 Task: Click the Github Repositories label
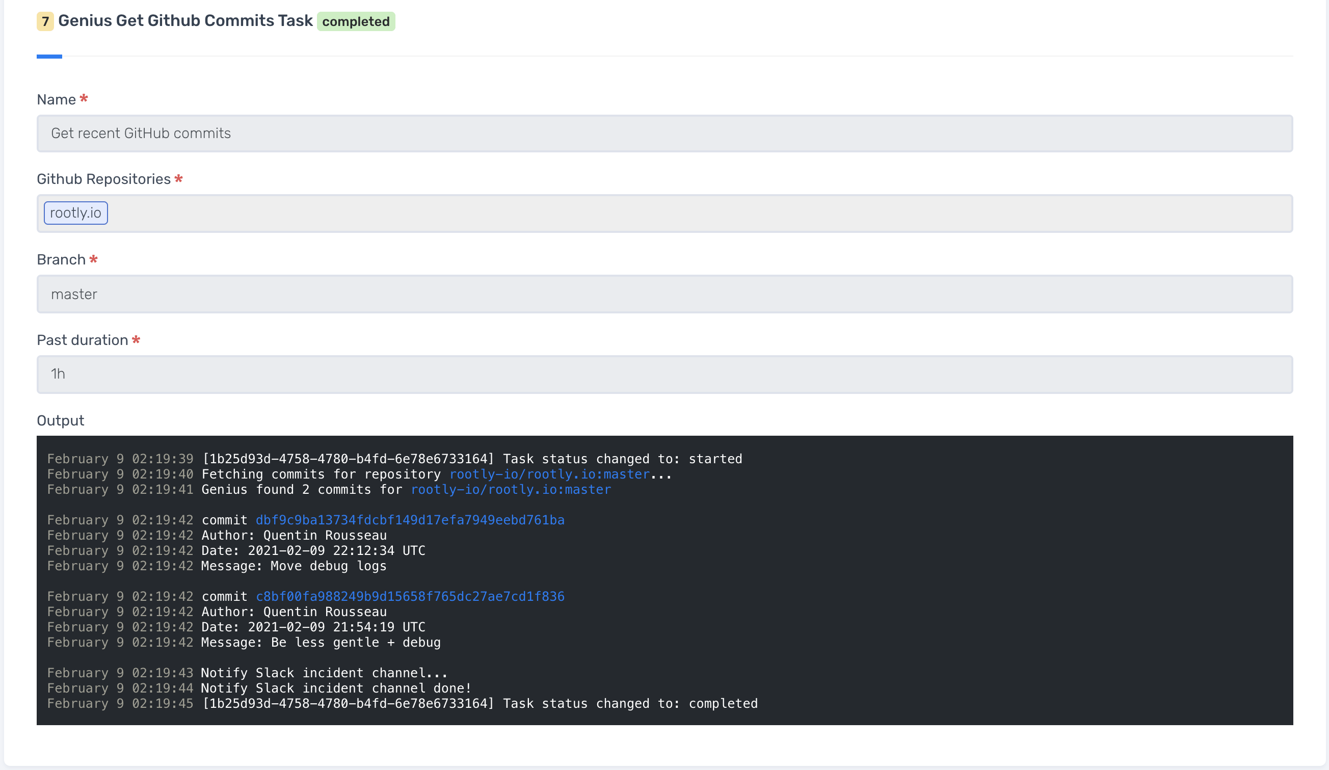point(104,179)
